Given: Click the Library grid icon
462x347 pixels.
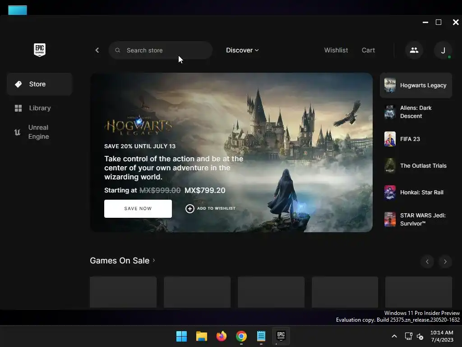Looking at the screenshot, I should click(x=18, y=108).
